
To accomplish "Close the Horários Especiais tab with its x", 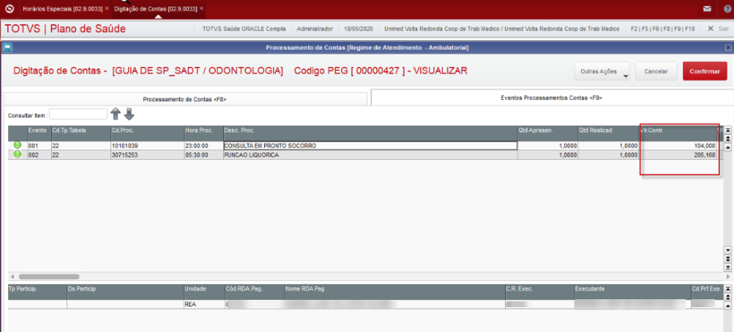I will (x=107, y=9).
